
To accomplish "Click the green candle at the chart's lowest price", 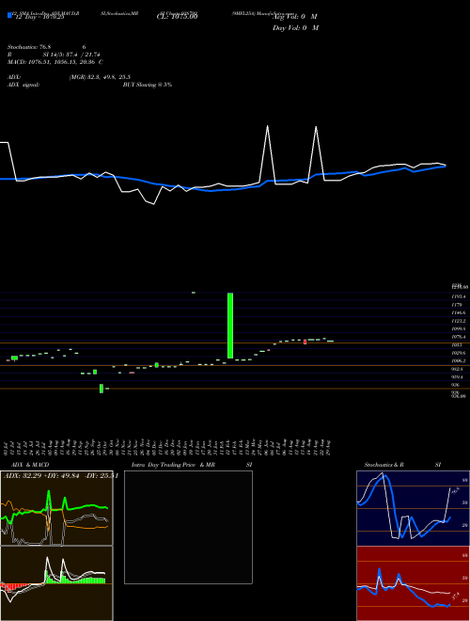I will [102, 389].
